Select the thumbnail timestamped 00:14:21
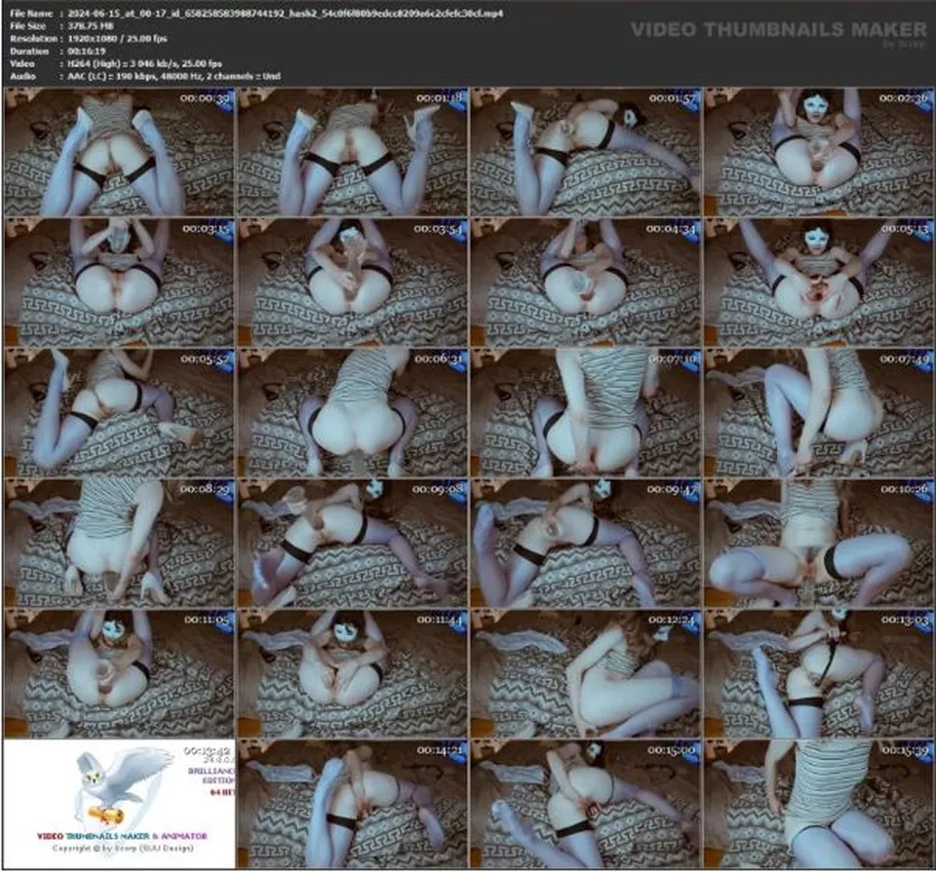The image size is (936, 872). (352, 804)
